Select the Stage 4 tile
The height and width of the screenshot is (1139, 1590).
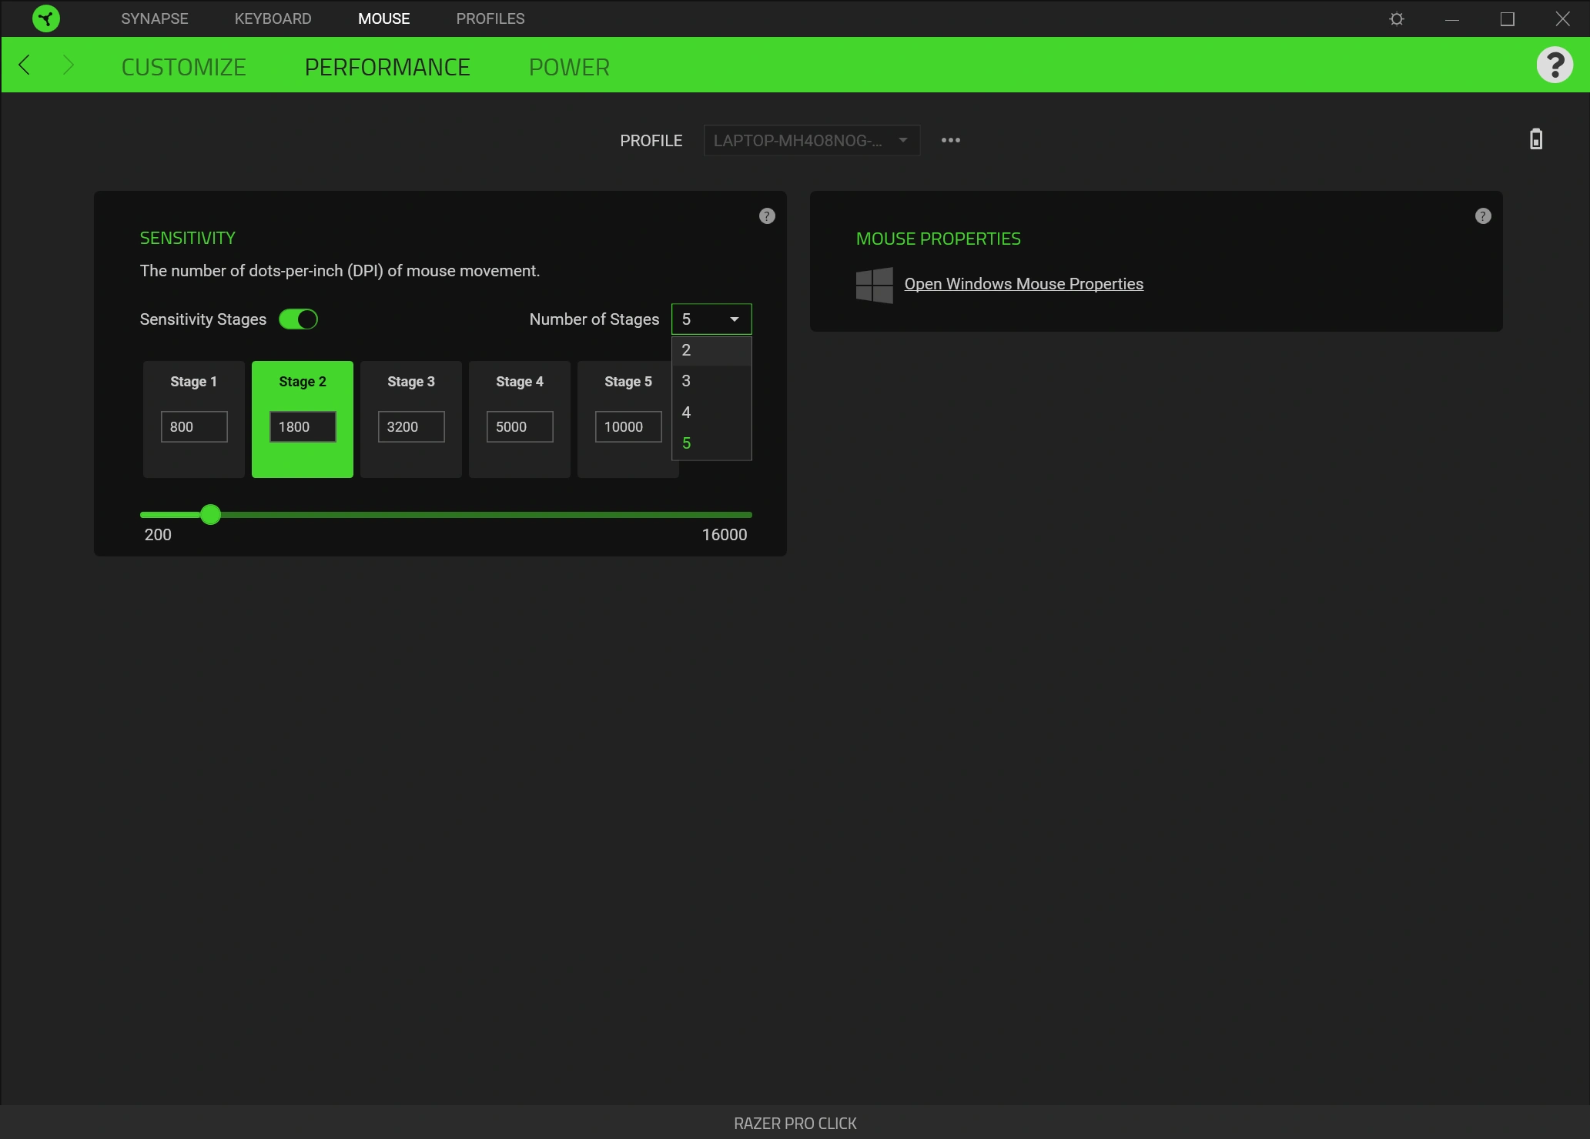520,419
